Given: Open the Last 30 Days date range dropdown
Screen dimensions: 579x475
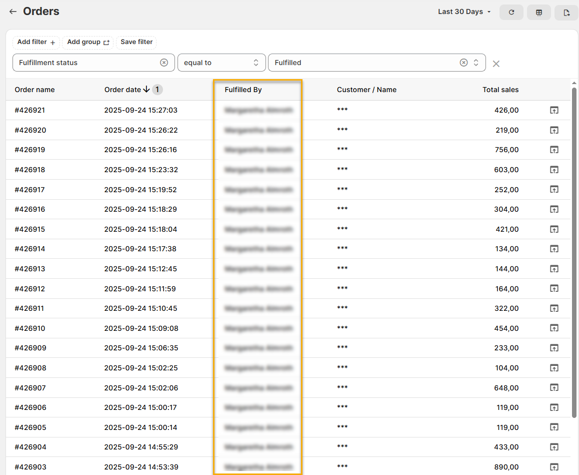Looking at the screenshot, I should [464, 12].
